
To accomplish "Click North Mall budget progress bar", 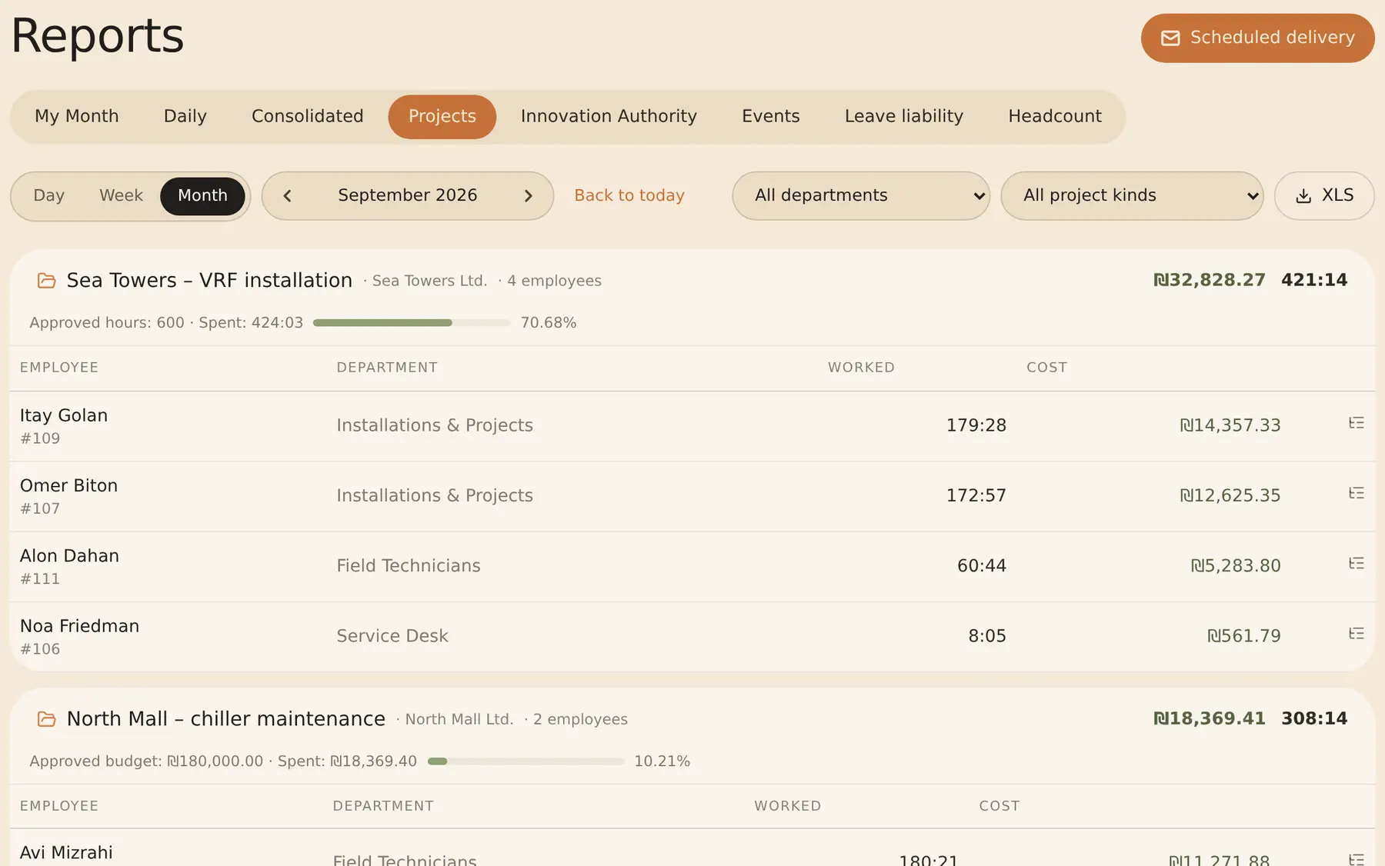I will tap(526, 761).
